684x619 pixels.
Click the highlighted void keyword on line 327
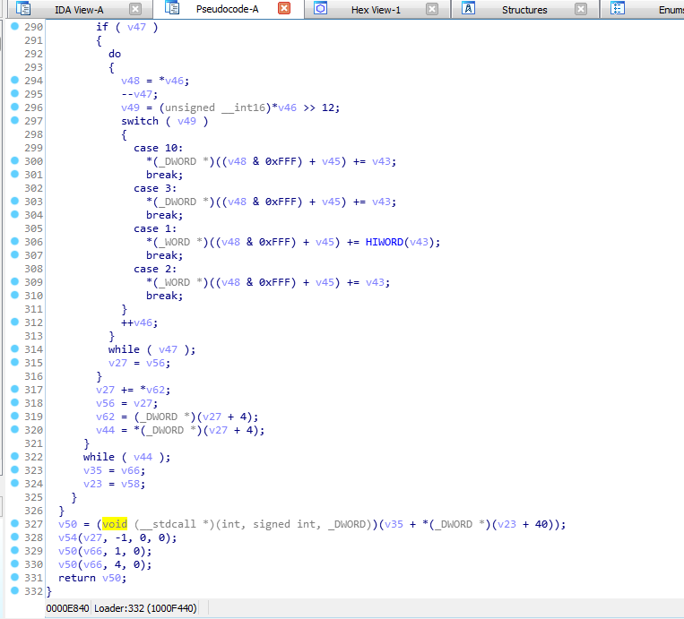[115, 524]
